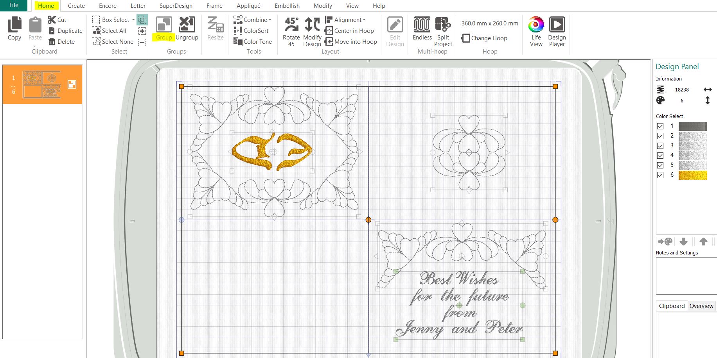This screenshot has width=717, height=358.
Task: Switch to the Clipboard panel tab
Action: point(672,306)
